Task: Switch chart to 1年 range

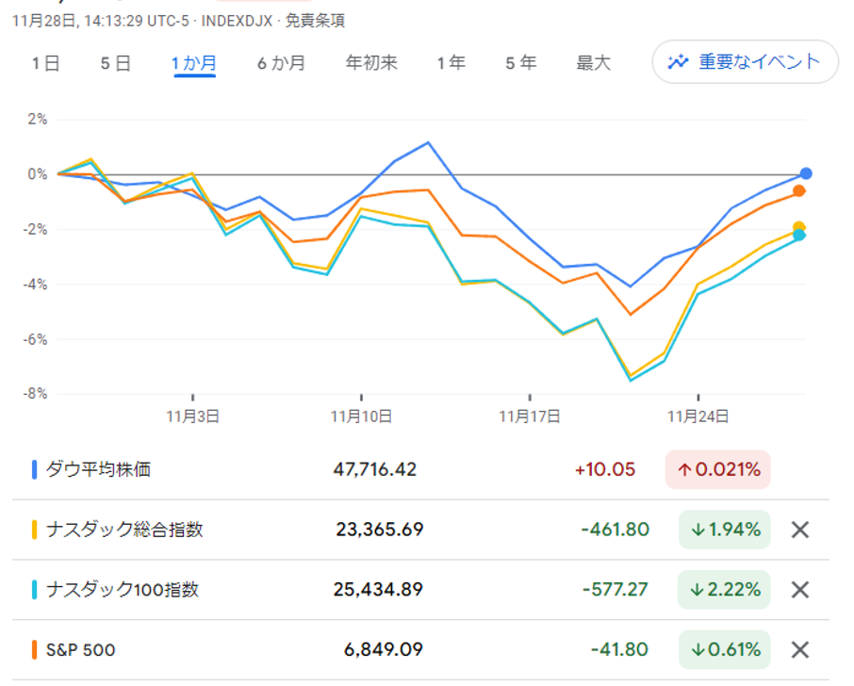Action: 451,63
